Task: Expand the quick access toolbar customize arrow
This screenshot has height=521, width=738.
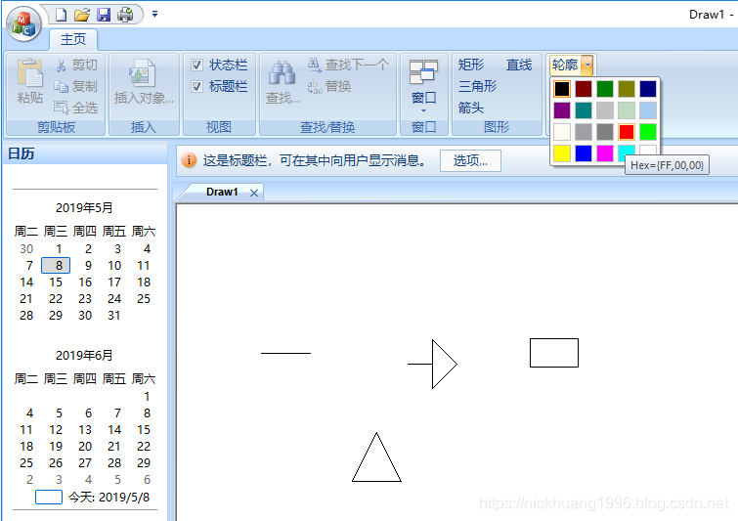Action: tap(154, 14)
